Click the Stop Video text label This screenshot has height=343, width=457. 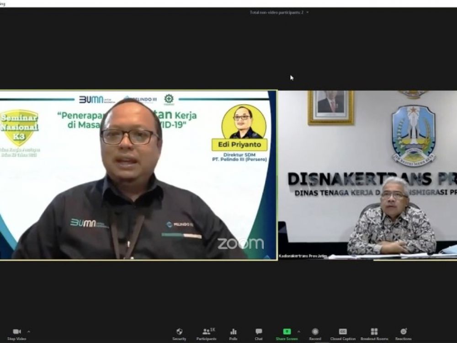tap(17, 339)
